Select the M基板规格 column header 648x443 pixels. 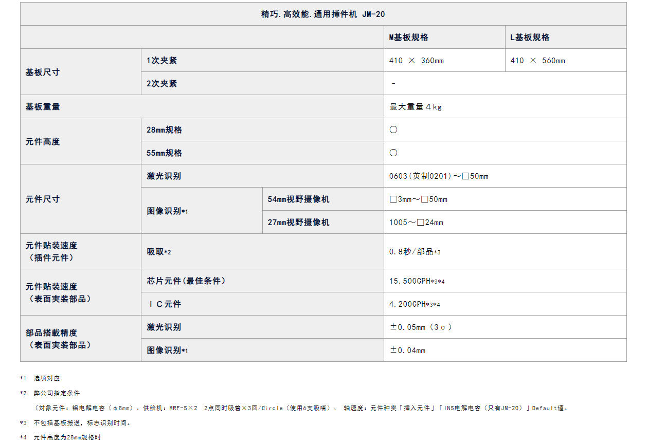point(409,38)
